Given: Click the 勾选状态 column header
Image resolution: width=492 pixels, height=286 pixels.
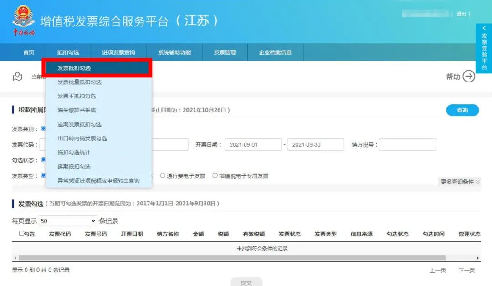Looking at the screenshot, I should pyautogui.click(x=398, y=234).
